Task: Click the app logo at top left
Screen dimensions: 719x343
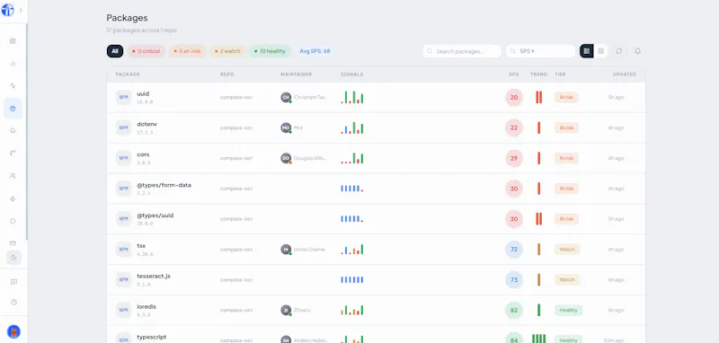Action: point(8,10)
